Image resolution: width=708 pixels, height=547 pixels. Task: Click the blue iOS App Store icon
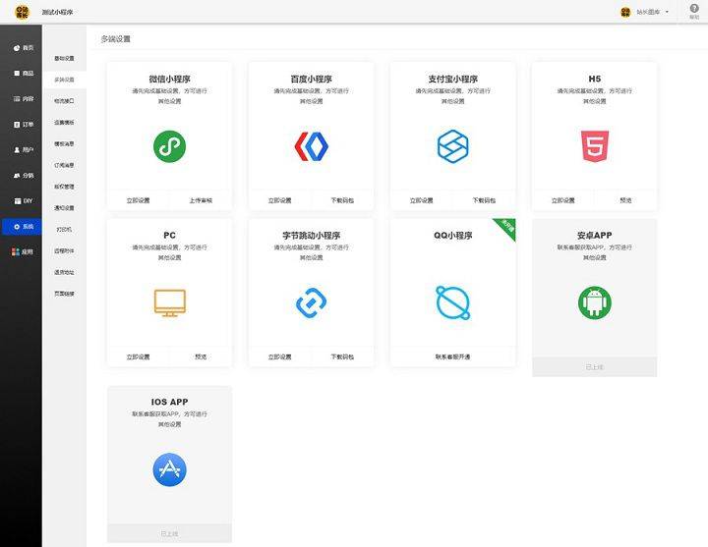point(169,468)
